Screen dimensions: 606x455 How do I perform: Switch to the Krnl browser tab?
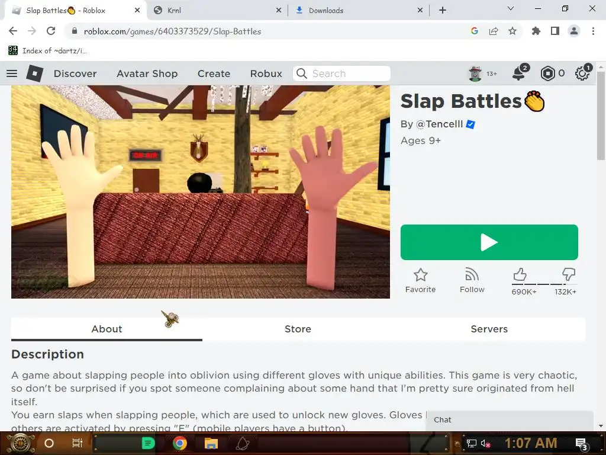(217, 11)
